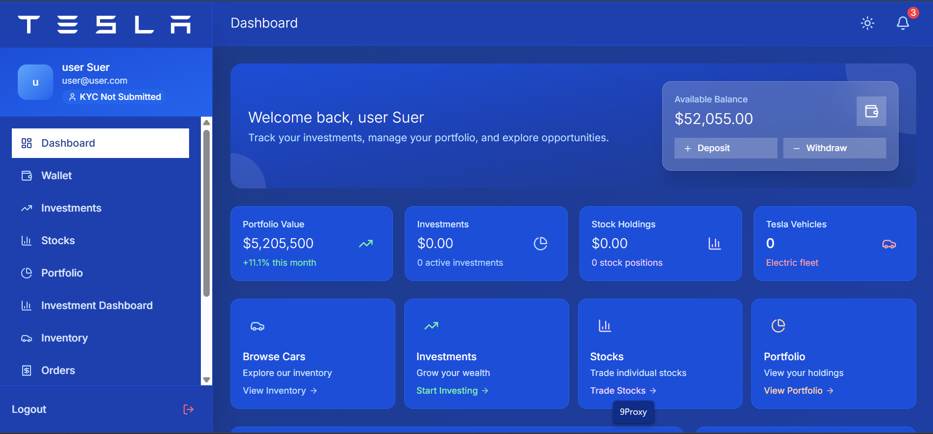Select Stocks in the sidebar
The image size is (933, 434).
[x=100, y=241]
